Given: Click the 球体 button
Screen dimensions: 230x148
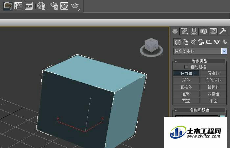Looking at the screenshot, I should (x=186, y=80).
